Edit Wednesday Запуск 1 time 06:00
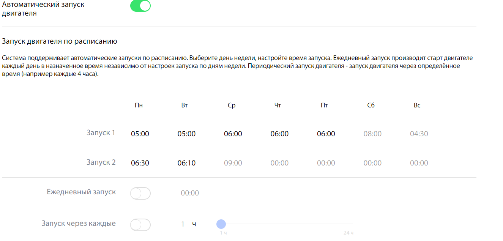Image resolution: width=503 pixels, height=241 pixels. 233,134
